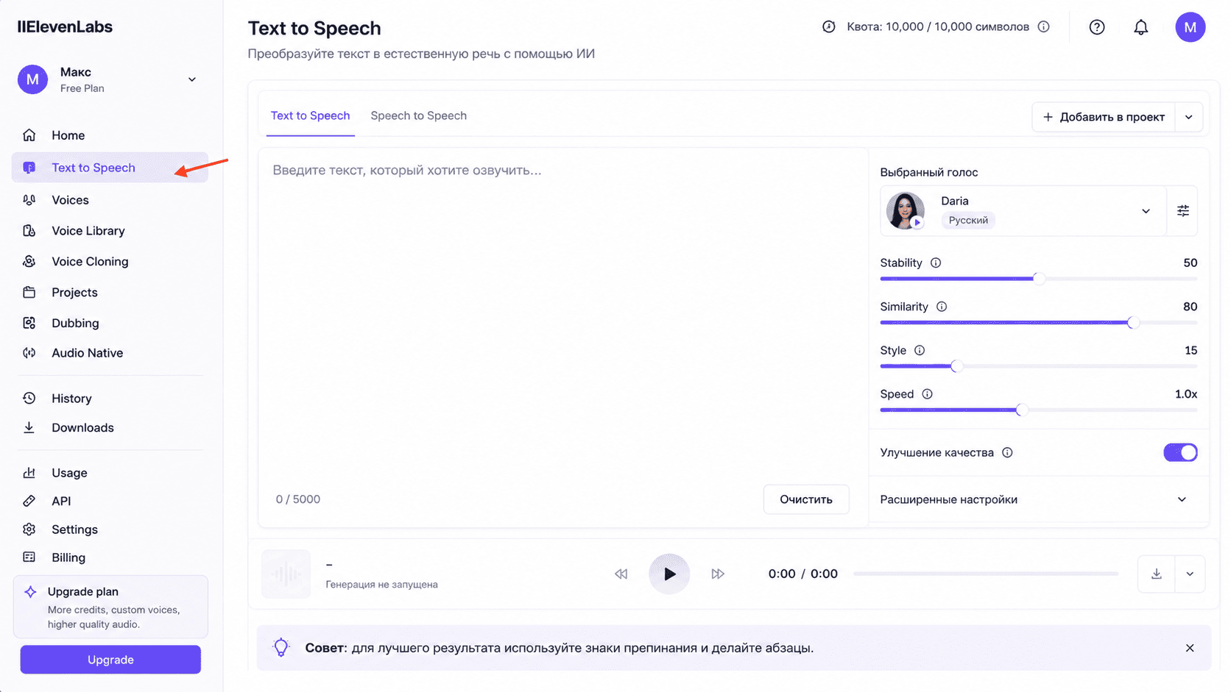
Task: Click the Speed info icon
Action: coord(928,394)
